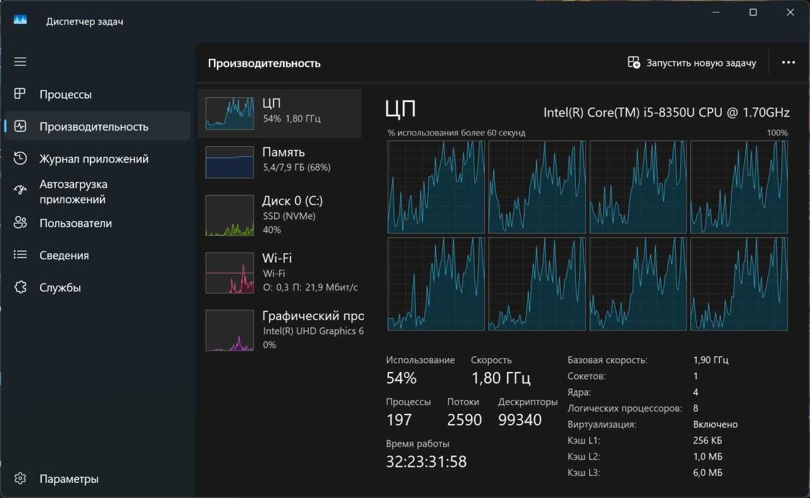
Task: Click the Время работы value 32:23:31:58
Action: [427, 462]
